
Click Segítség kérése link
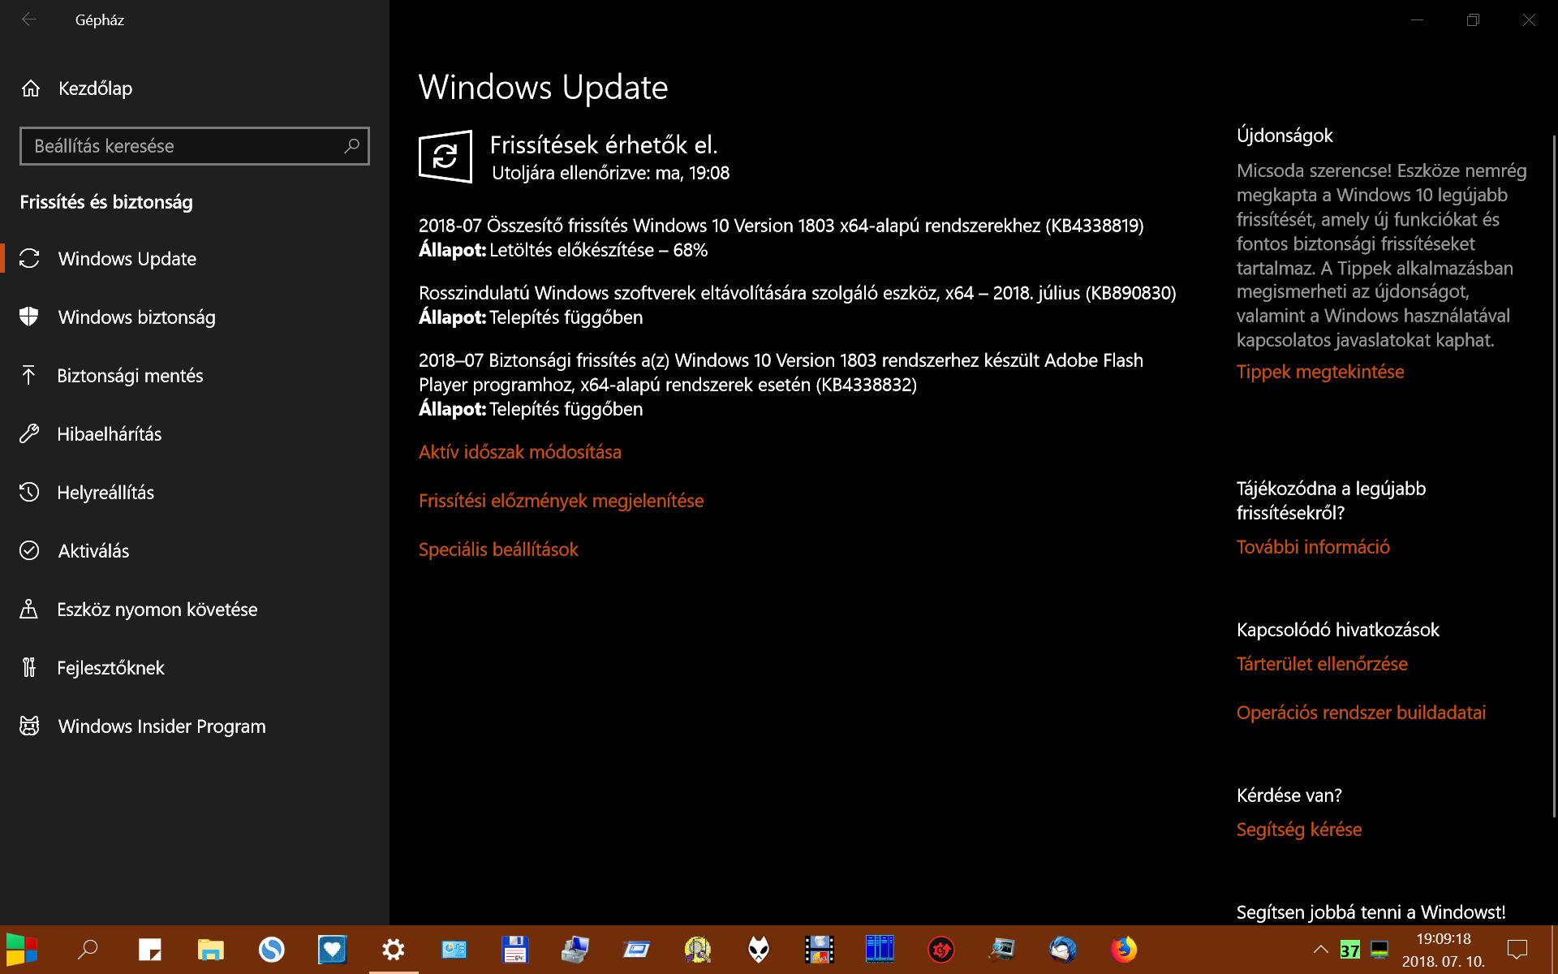1299,830
